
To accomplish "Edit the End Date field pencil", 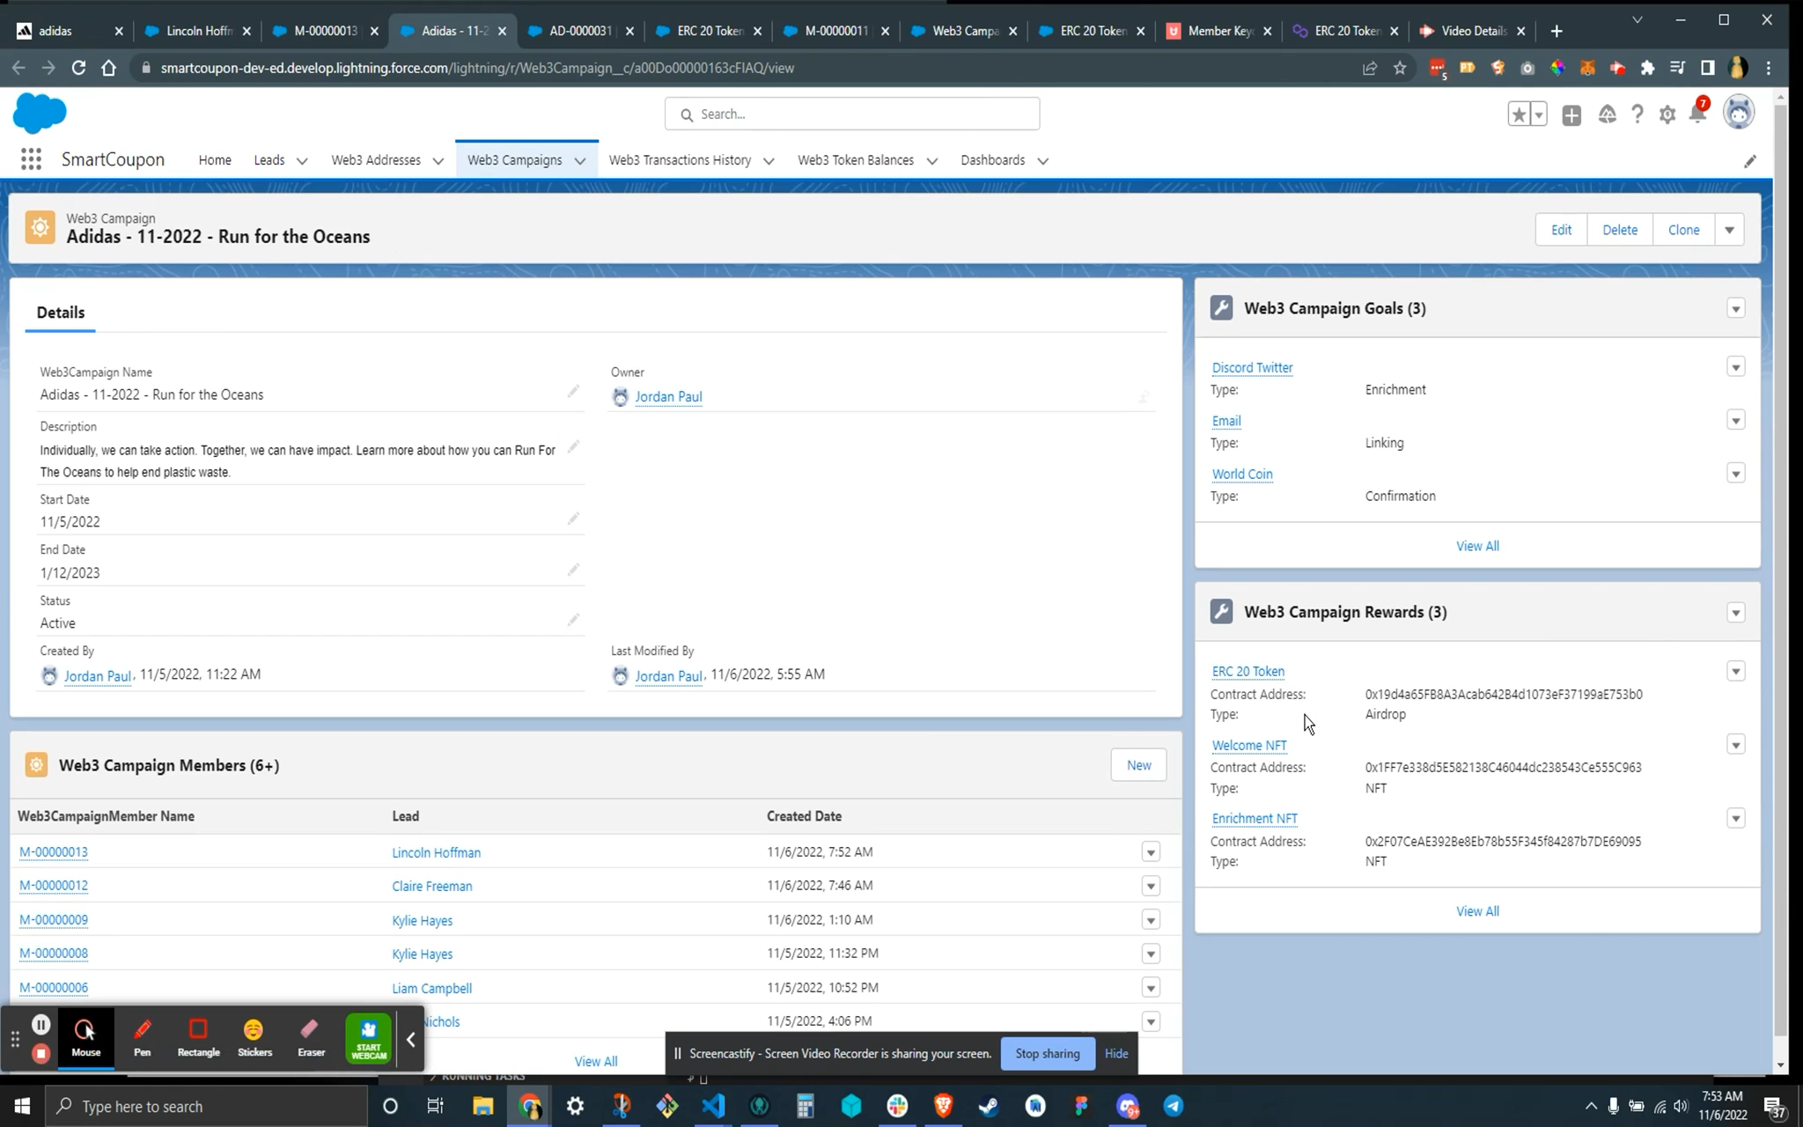I will pos(573,570).
